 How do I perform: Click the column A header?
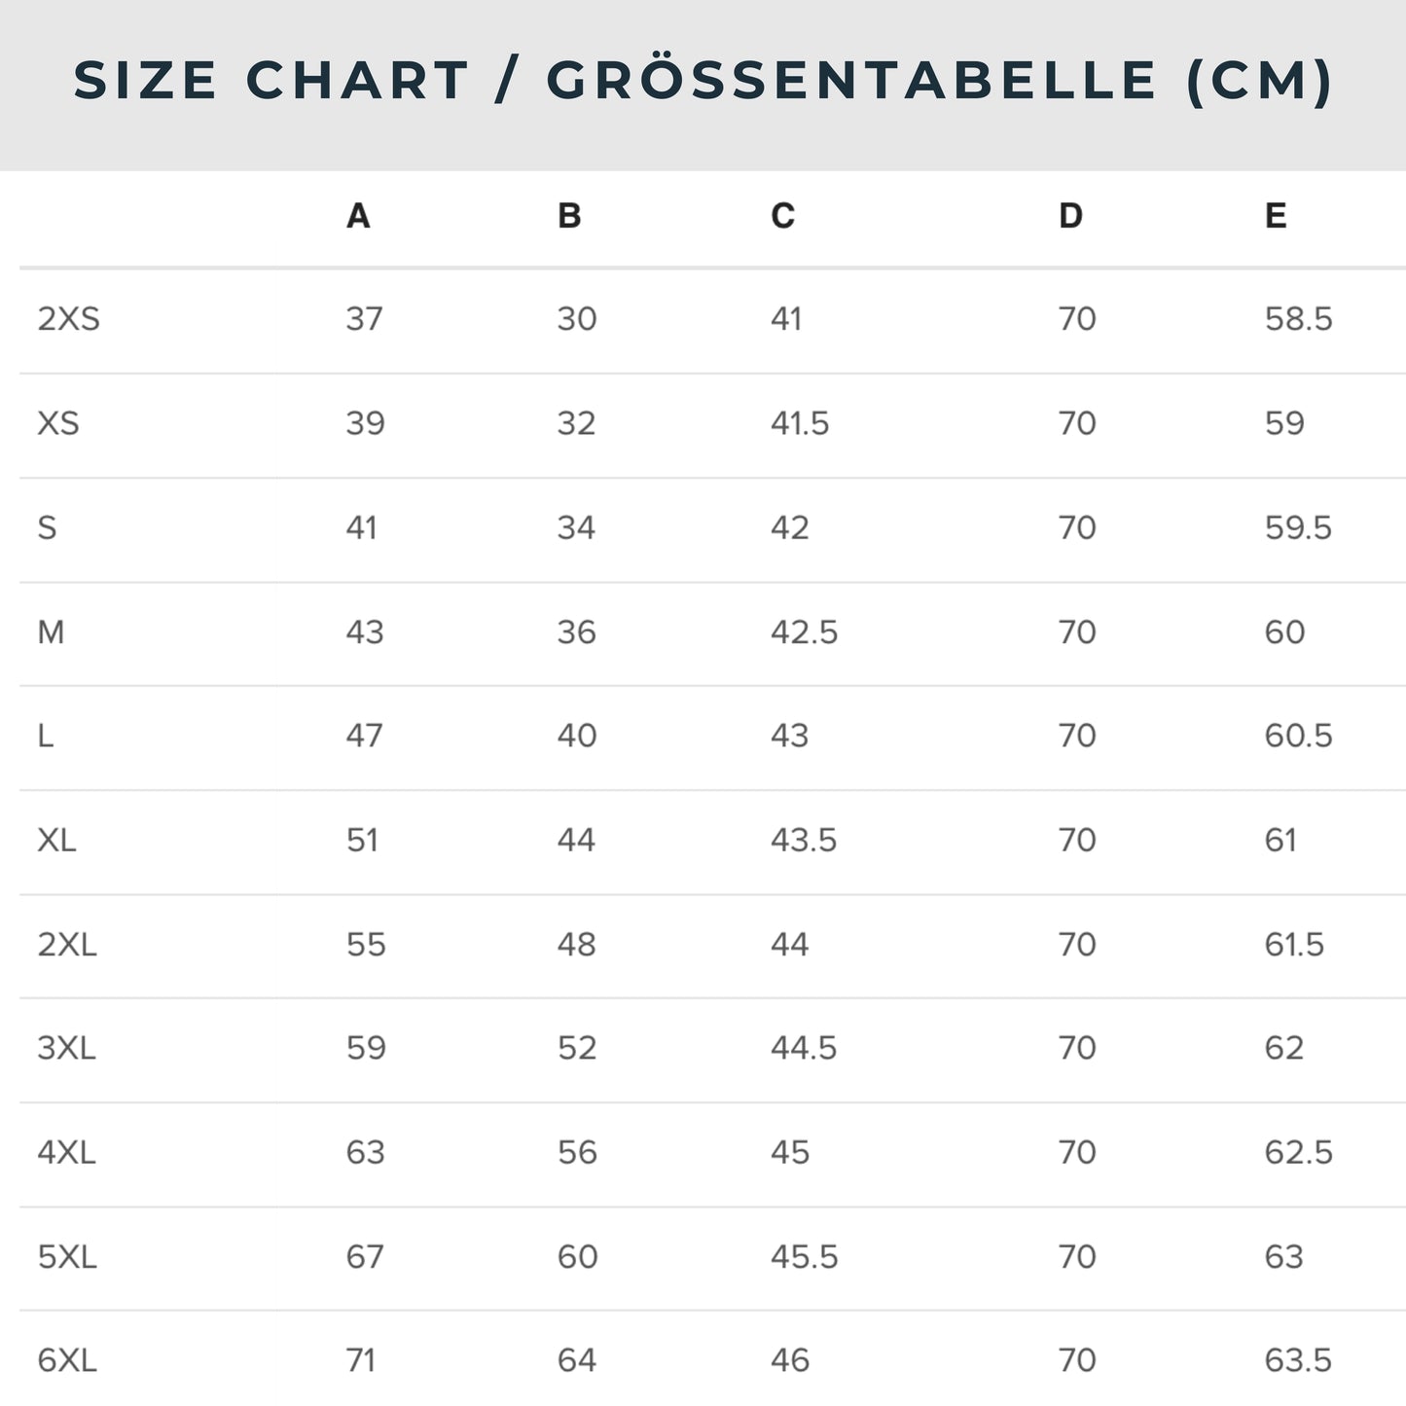(358, 216)
